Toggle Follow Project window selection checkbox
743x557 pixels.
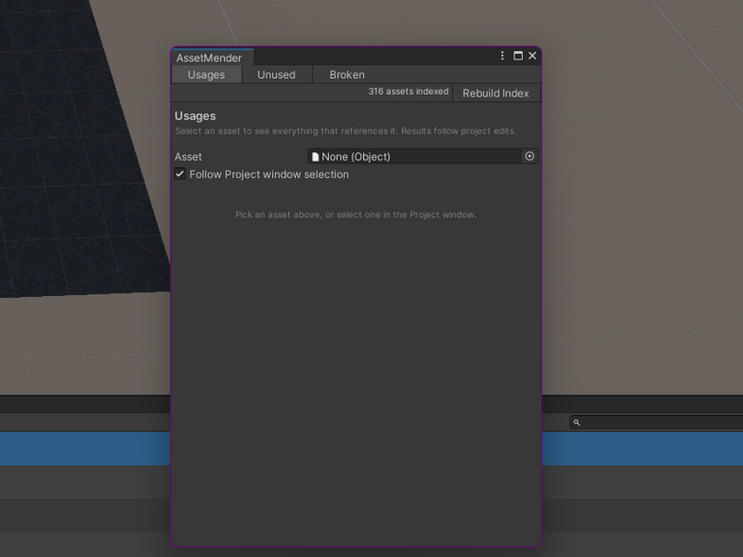[x=179, y=174]
